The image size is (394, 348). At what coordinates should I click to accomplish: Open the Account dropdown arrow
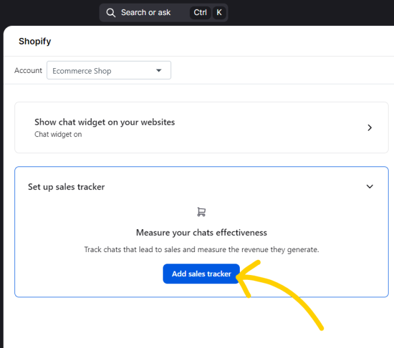(158, 71)
